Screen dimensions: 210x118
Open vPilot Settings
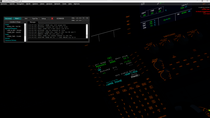(44, 19)
